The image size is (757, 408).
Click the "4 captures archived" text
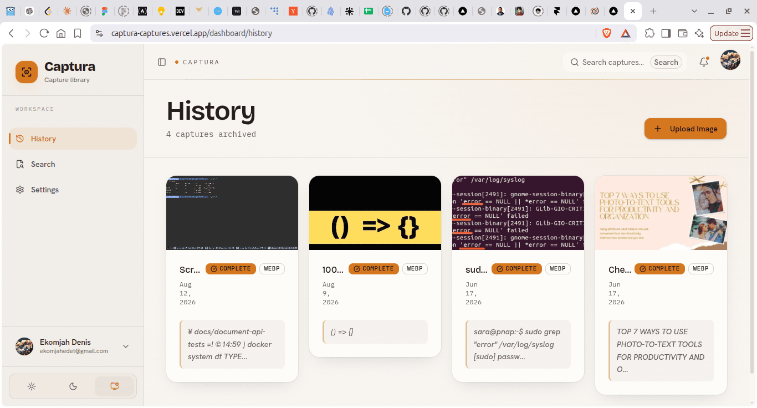[211, 134]
